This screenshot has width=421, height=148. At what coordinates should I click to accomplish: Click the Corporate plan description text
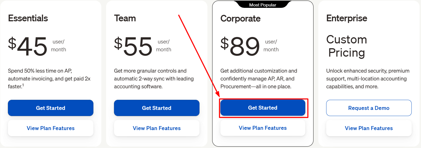click(x=259, y=79)
